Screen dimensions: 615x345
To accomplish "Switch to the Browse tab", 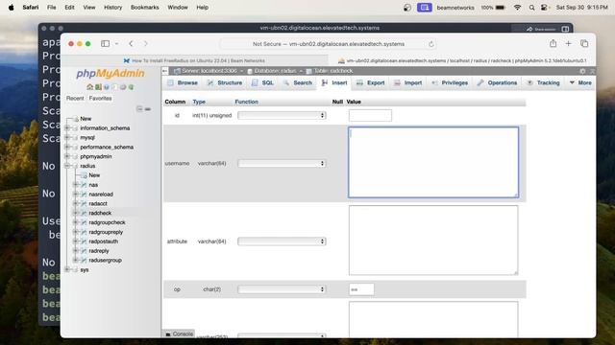I will click(183, 83).
